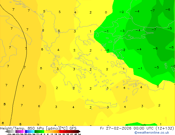Pick the dark blue segment of the color scale
This screenshot has width=175, height=135.
26,131
